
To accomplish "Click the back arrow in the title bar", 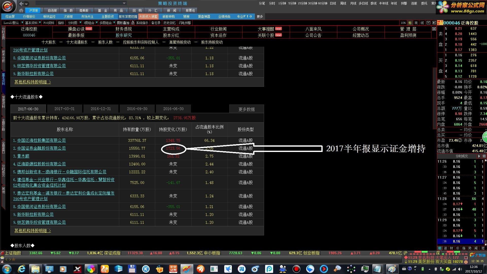I will pyautogui.click(x=21, y=4).
